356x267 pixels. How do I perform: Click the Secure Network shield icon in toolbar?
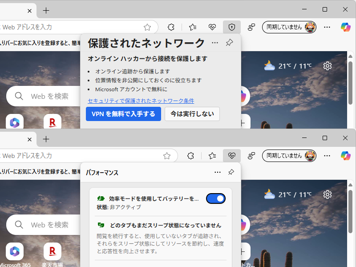coord(231,27)
